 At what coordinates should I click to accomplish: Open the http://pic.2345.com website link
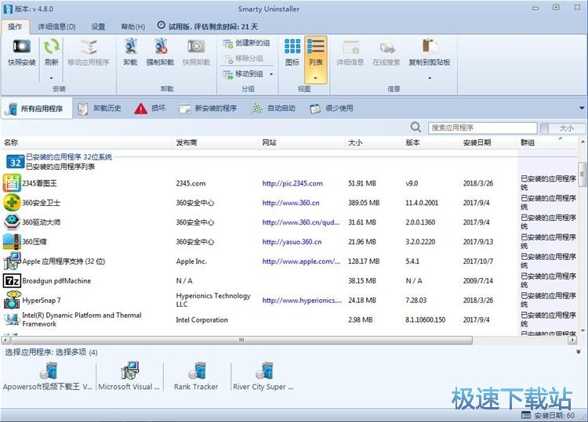tap(292, 184)
